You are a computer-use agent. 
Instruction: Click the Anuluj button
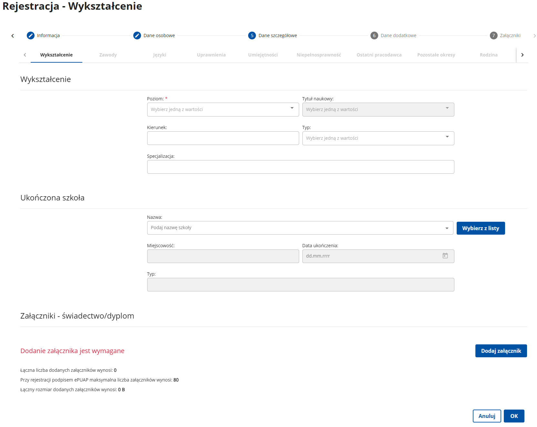487,416
